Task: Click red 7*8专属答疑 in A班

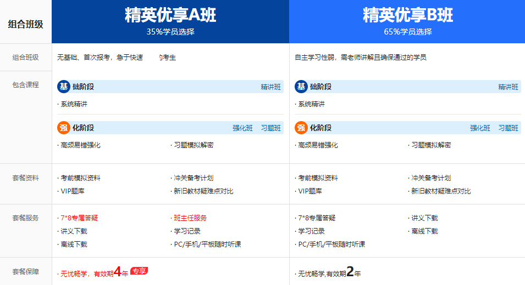Action: (x=79, y=218)
